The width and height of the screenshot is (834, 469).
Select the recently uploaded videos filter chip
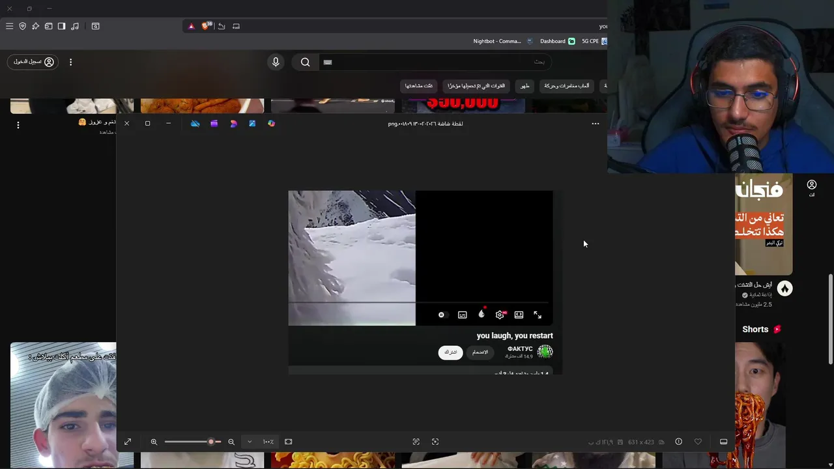tap(476, 86)
